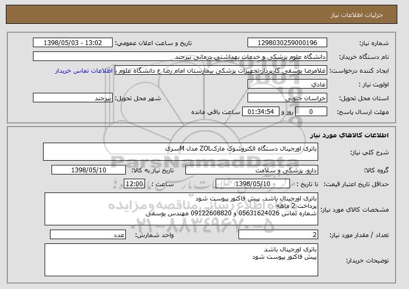Click the label شرح کلی نیاز
The image size is (409, 289).
coord(369,153)
